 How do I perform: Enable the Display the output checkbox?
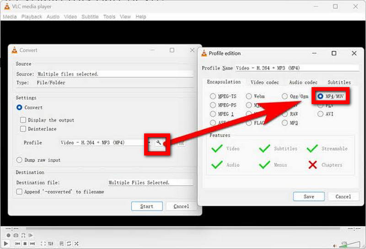pyautogui.click(x=23, y=120)
